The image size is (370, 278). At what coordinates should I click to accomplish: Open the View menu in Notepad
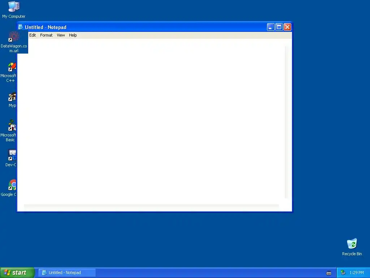pos(61,35)
